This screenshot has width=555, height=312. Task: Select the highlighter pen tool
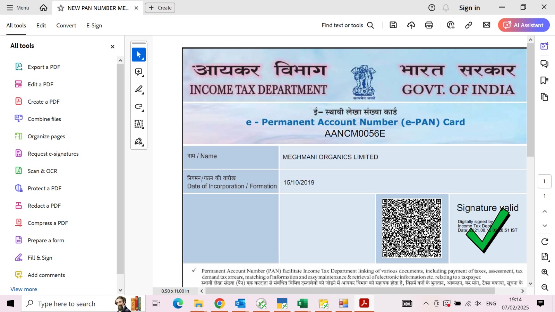139,89
